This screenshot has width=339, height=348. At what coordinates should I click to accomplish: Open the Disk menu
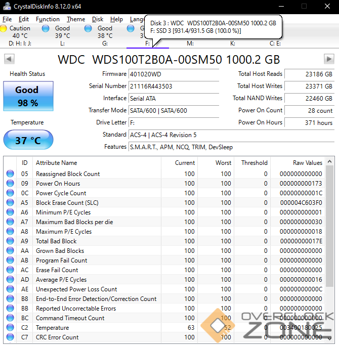coord(98,19)
